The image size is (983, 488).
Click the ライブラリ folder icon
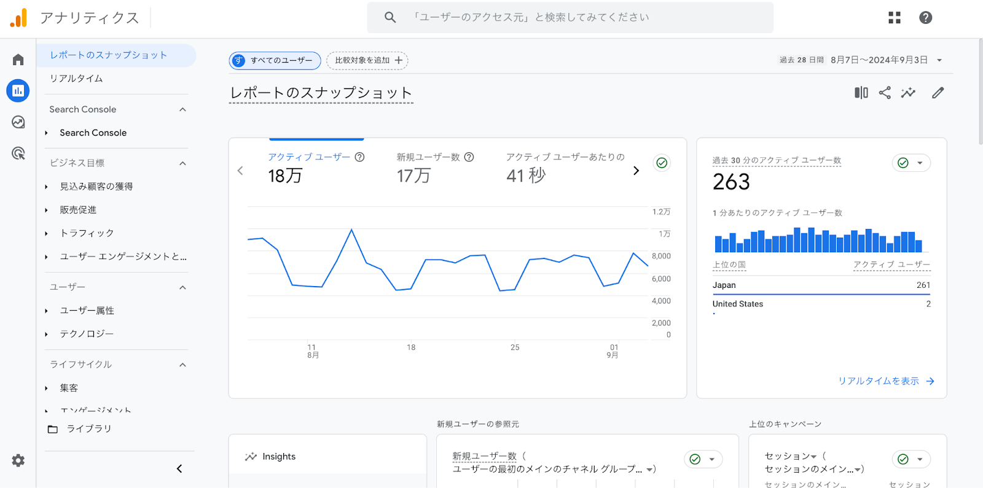click(x=53, y=429)
